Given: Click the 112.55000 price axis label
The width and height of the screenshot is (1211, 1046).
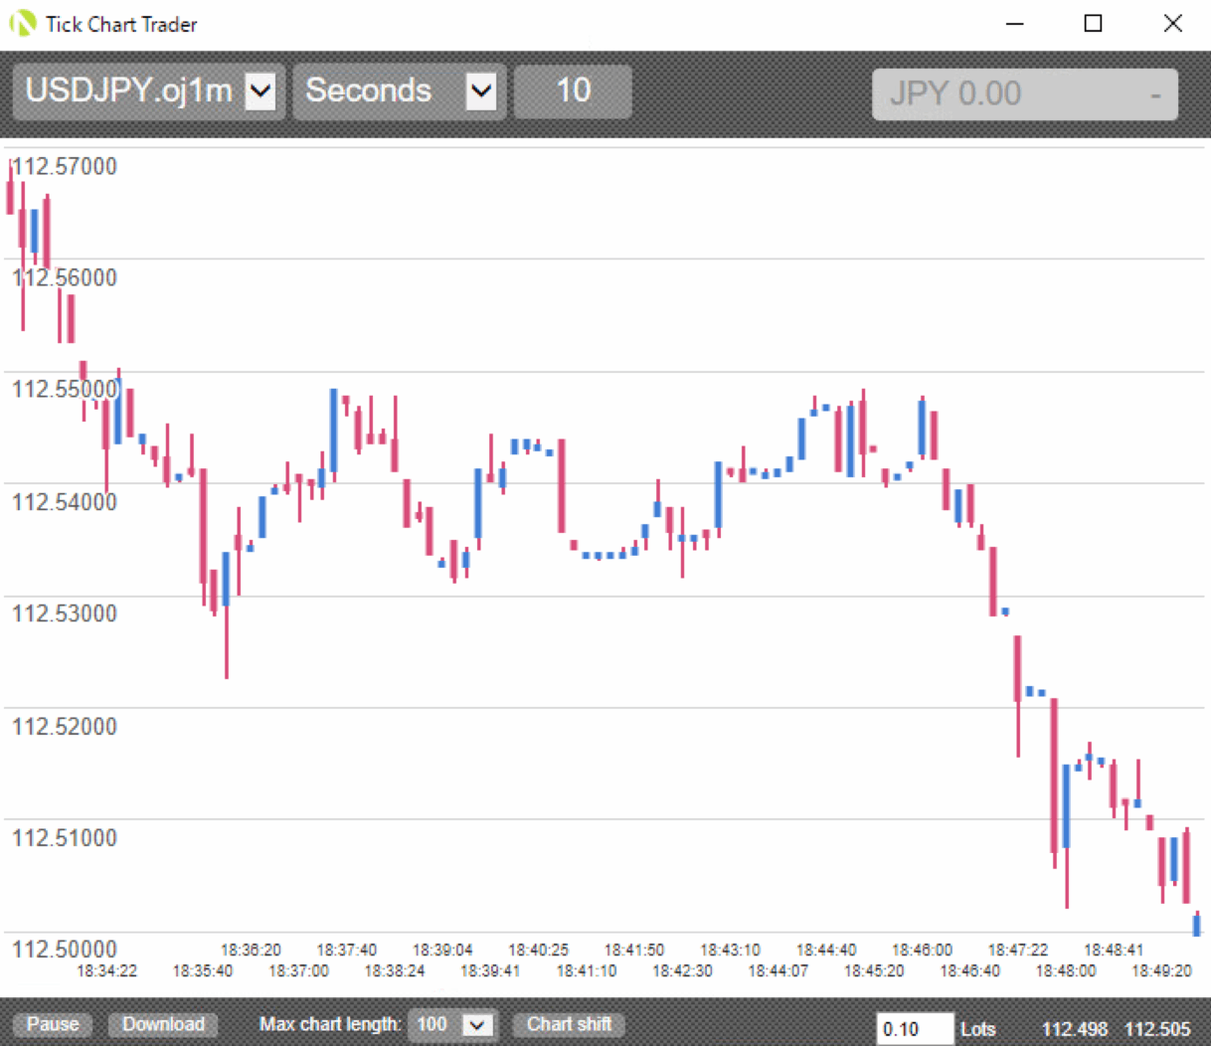Looking at the screenshot, I should pyautogui.click(x=65, y=389).
